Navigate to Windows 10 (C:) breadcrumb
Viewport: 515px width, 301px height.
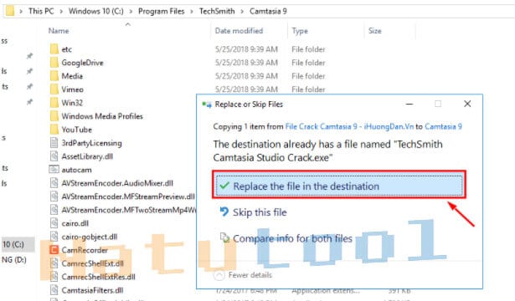[96, 11]
